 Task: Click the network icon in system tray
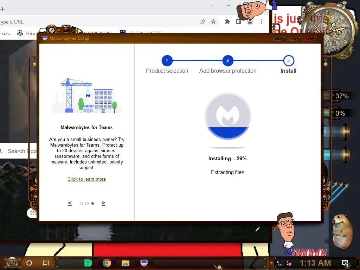pyautogui.click(x=280, y=263)
